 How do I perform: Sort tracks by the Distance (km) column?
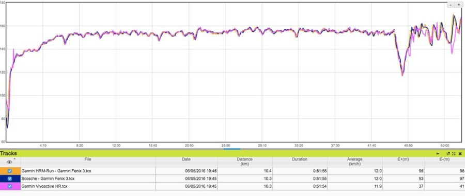pos(245,162)
